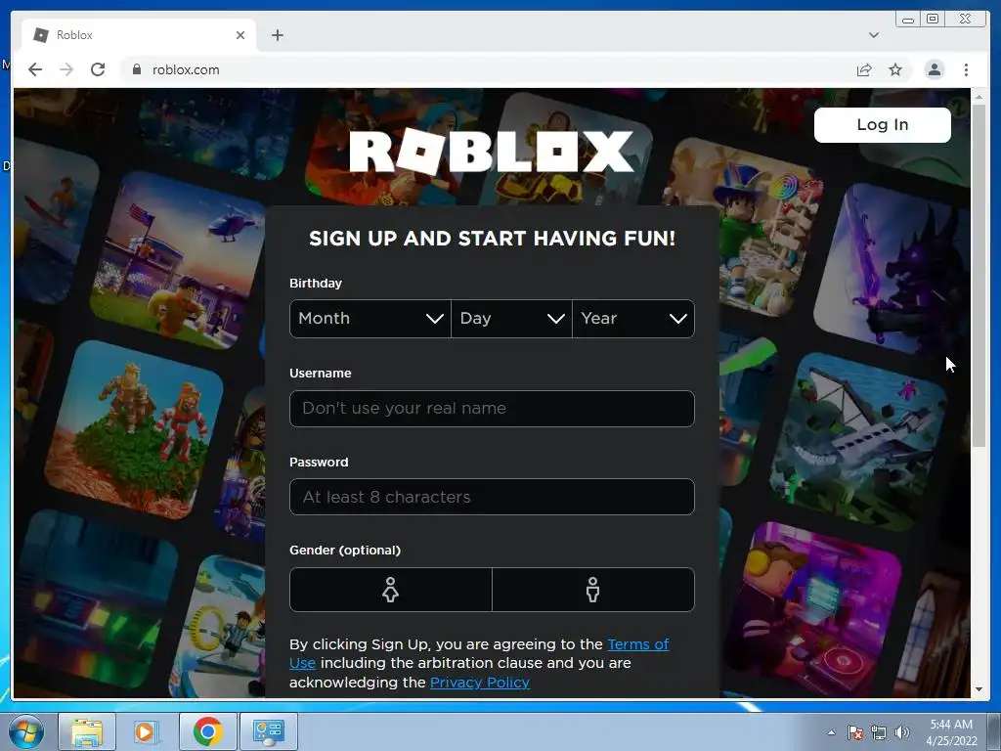Click the Chrome taskbar icon

(x=207, y=731)
